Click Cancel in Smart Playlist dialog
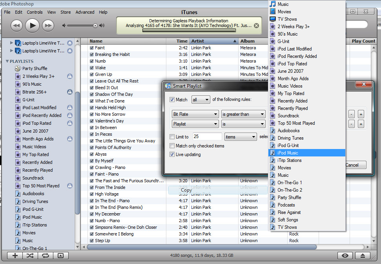381x264 pixels. (355, 165)
